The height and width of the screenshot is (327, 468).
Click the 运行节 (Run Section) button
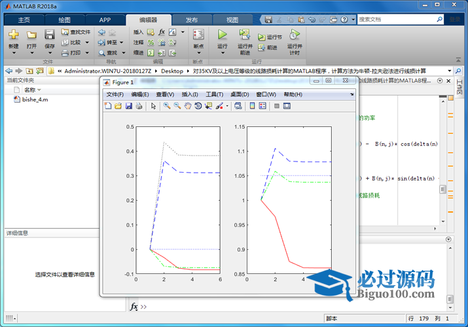pyautogui.click(x=270, y=37)
